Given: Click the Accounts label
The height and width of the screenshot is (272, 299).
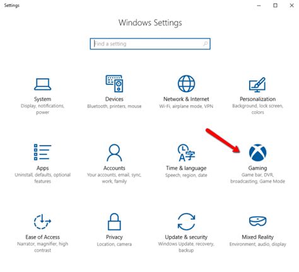Looking at the screenshot, I should (114, 168).
